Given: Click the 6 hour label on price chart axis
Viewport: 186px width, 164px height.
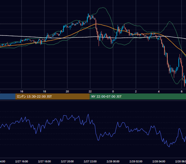Looking at the screenshot, I should (x=182, y=92).
